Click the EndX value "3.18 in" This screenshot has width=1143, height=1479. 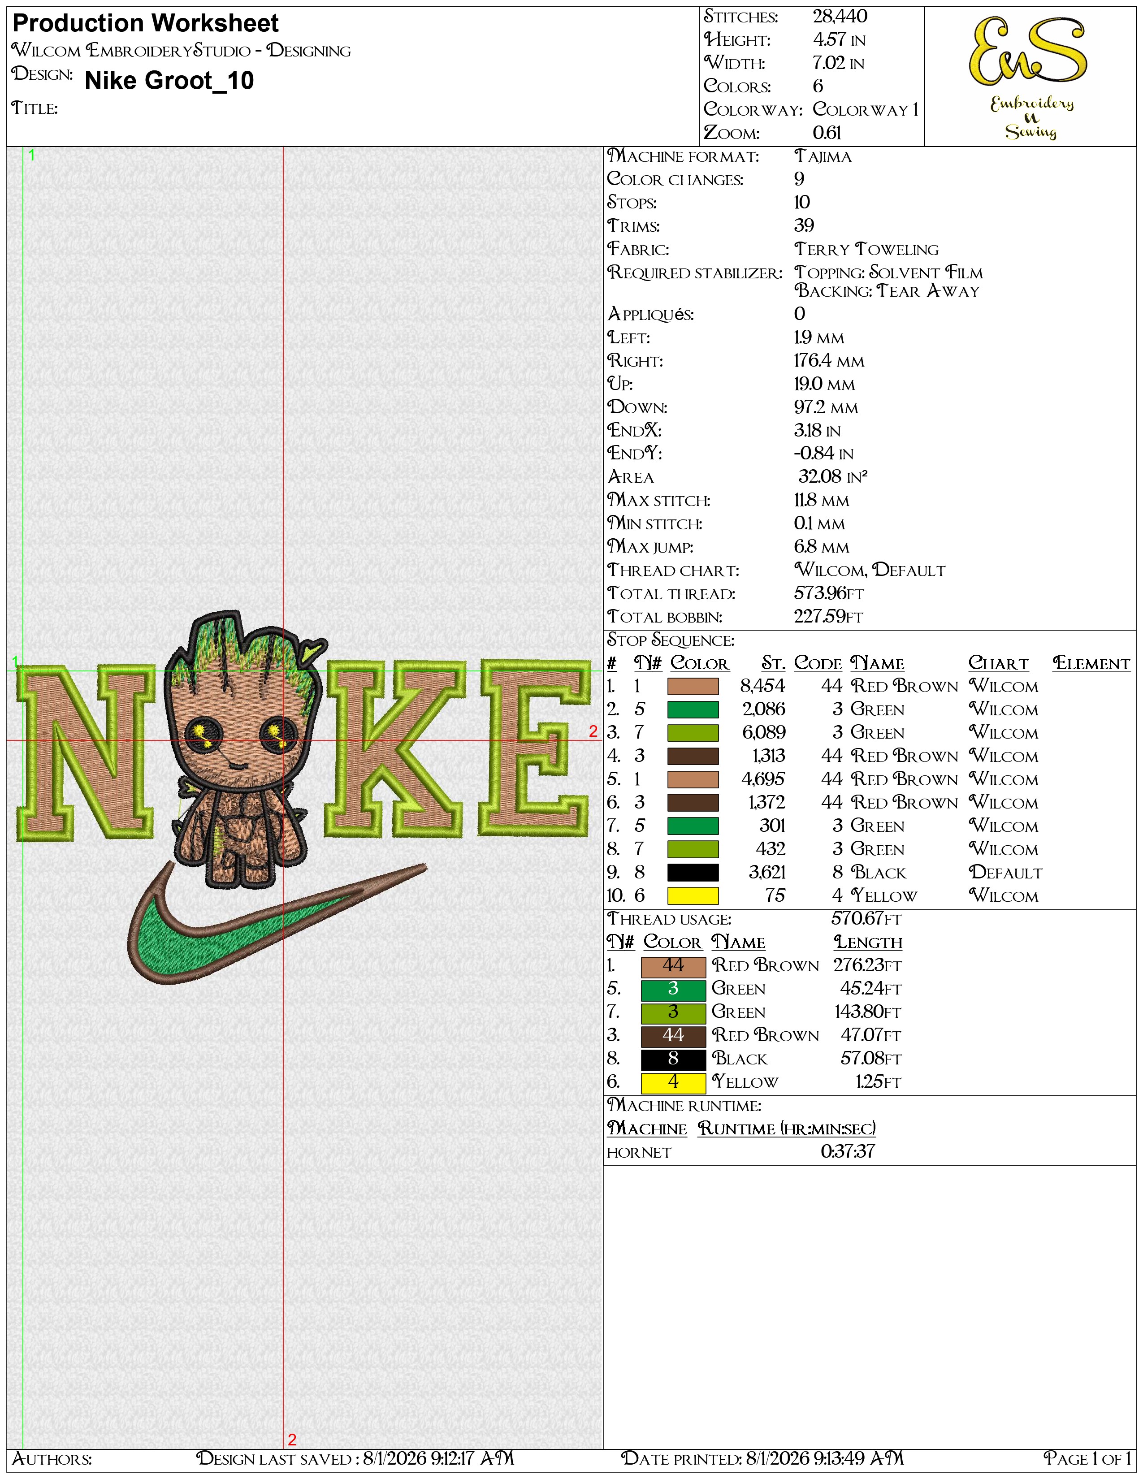tap(817, 431)
